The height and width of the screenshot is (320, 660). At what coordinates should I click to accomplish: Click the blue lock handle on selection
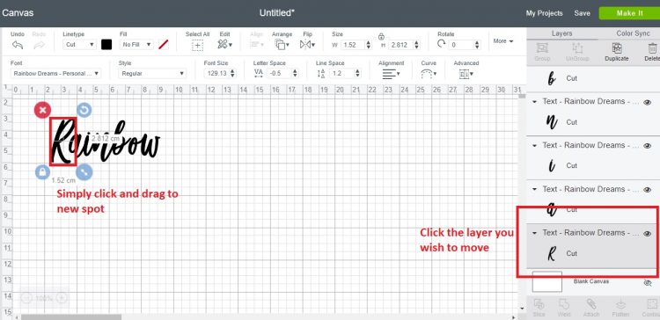click(x=42, y=172)
